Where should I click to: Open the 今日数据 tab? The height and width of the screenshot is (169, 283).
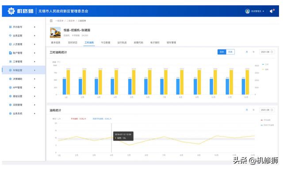(106, 42)
